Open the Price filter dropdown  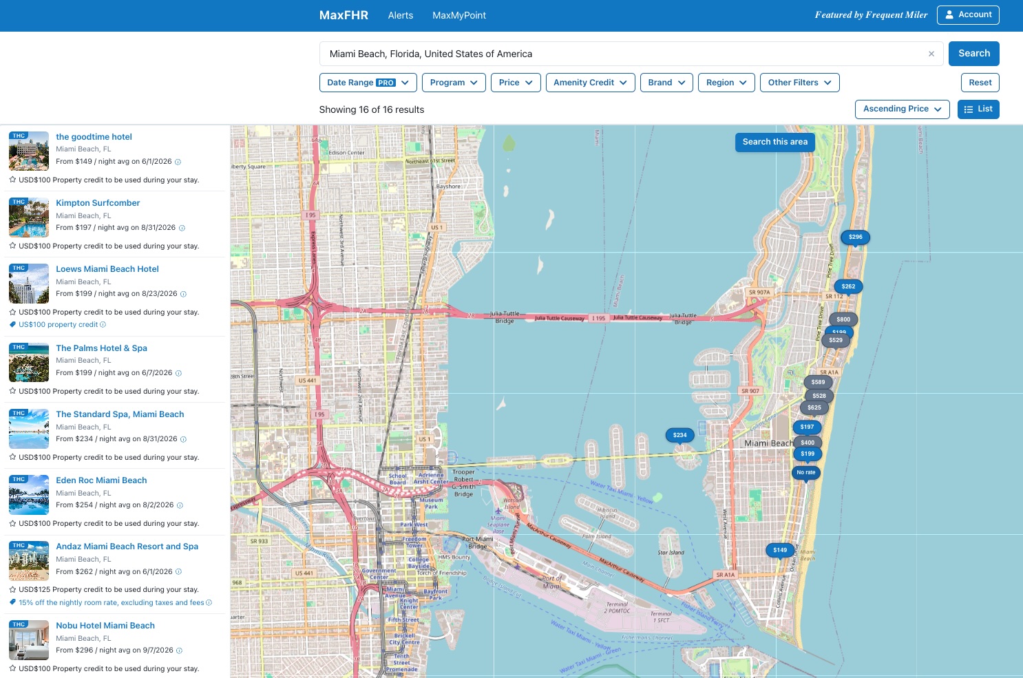point(516,83)
